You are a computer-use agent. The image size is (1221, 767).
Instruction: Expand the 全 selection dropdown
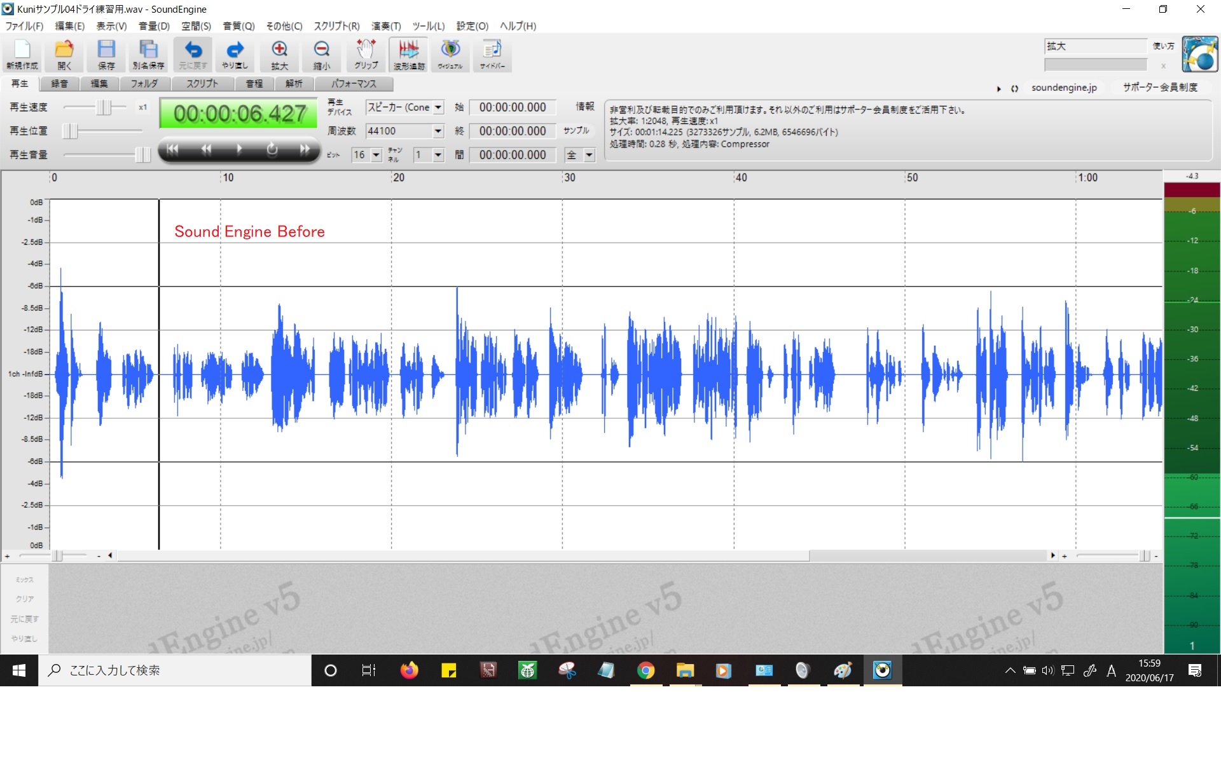pyautogui.click(x=590, y=155)
